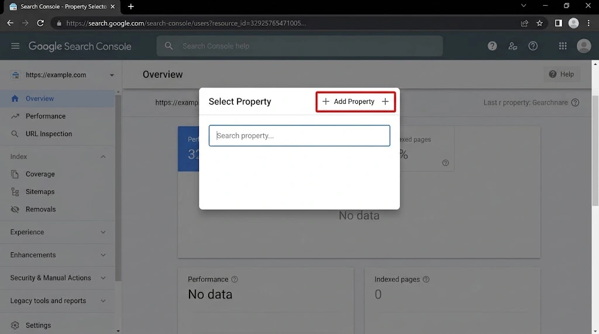Focus the Search Console help search bar
599x334 pixels.
point(299,46)
